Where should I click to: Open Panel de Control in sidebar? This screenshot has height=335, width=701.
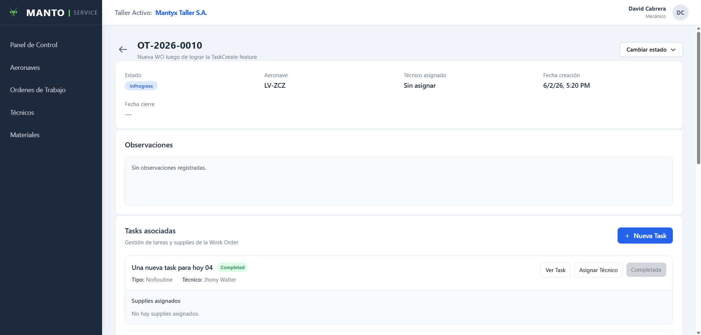tap(34, 45)
